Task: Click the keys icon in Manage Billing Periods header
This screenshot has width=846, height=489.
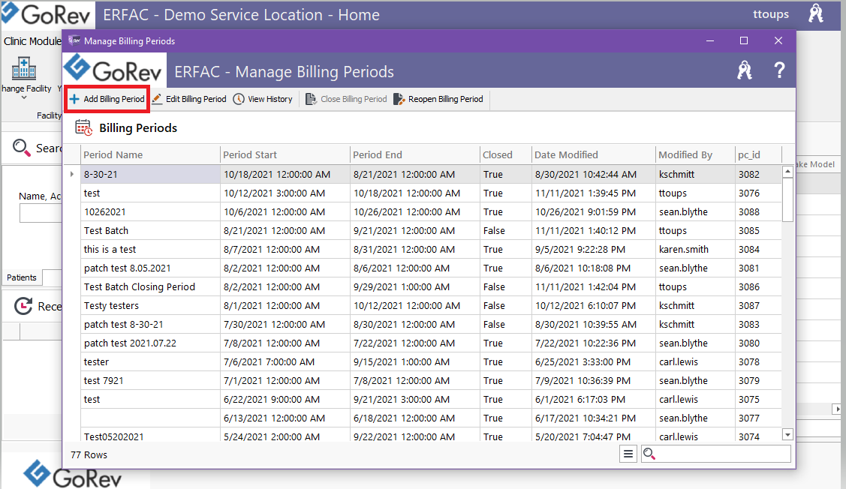Action: [x=745, y=70]
